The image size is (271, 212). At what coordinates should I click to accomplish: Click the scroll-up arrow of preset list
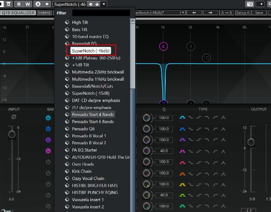coord(133,21)
